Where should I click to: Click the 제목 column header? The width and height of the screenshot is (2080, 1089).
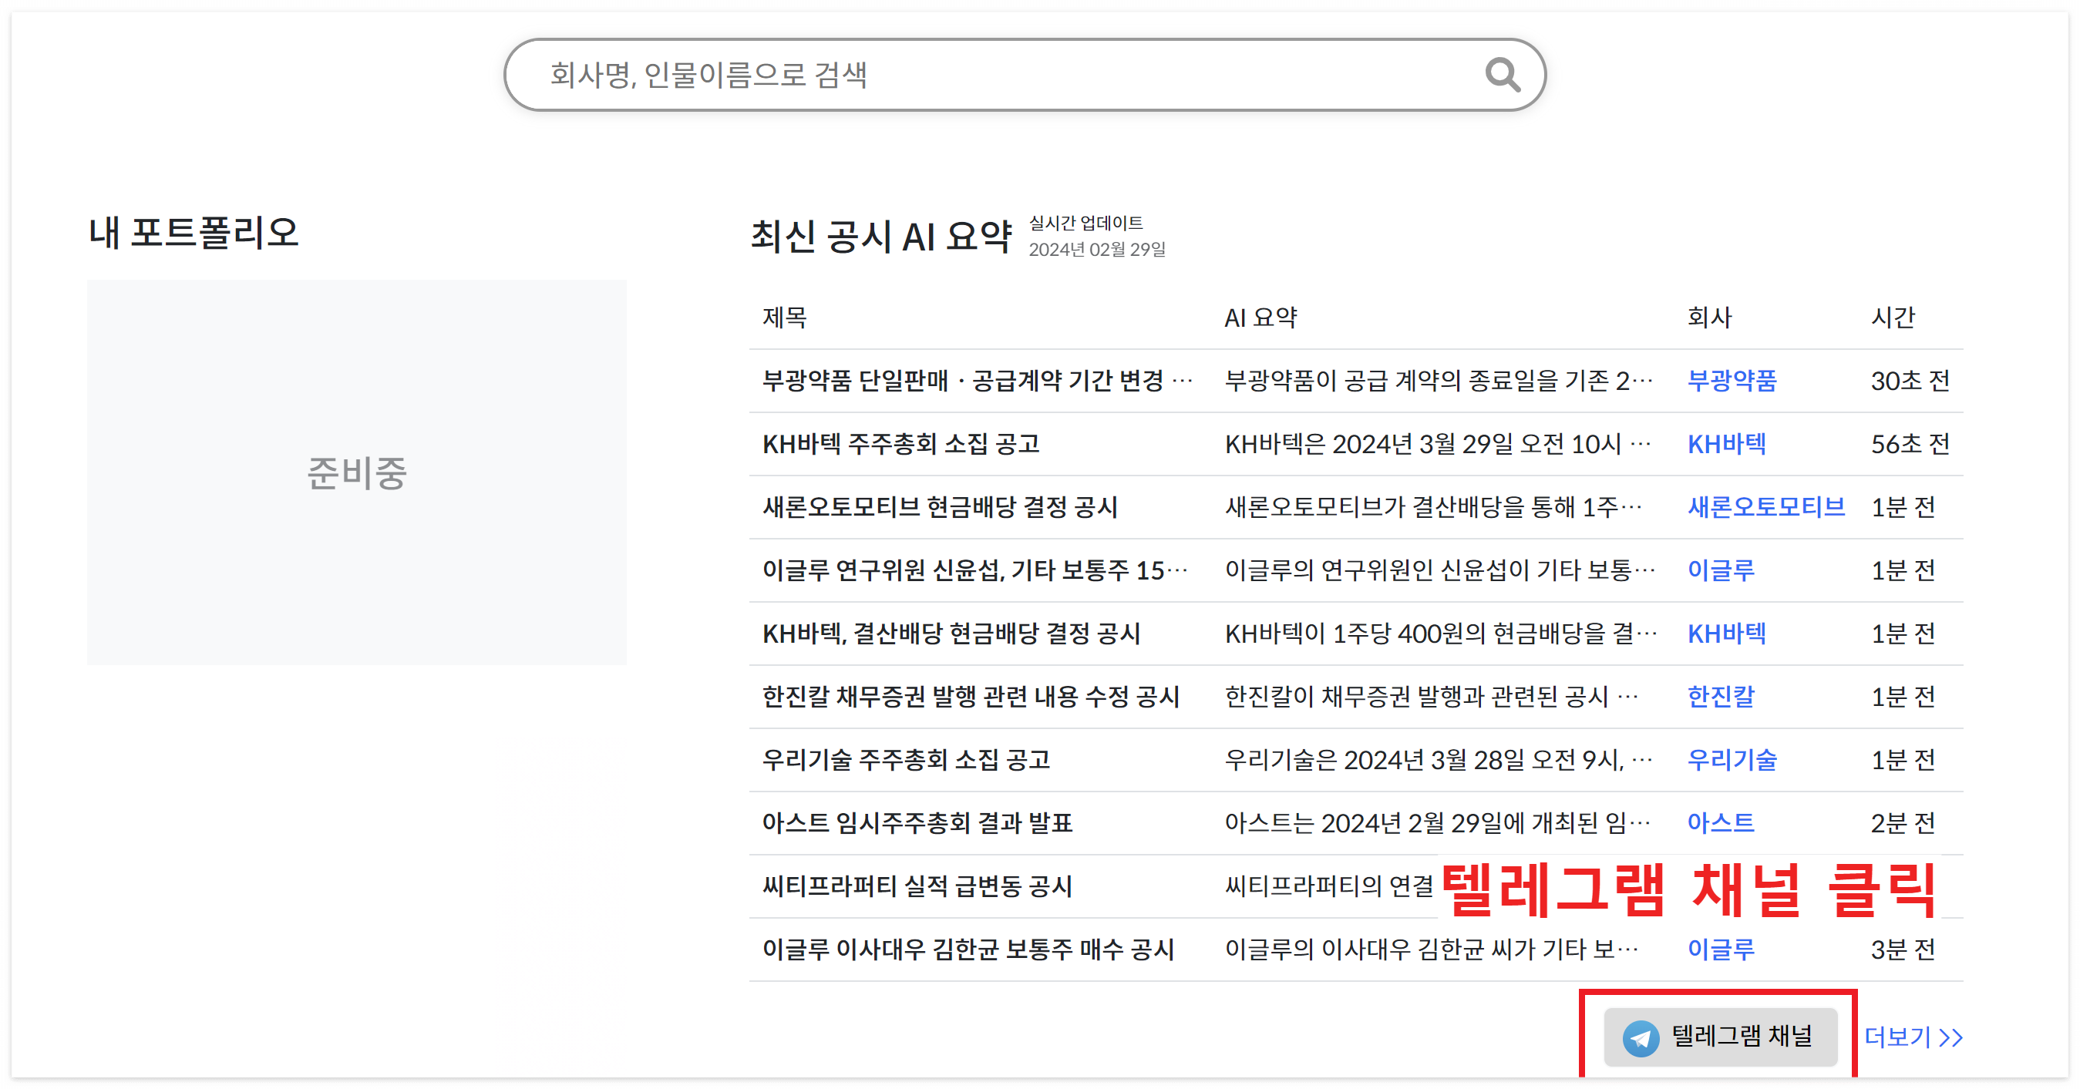point(784,318)
